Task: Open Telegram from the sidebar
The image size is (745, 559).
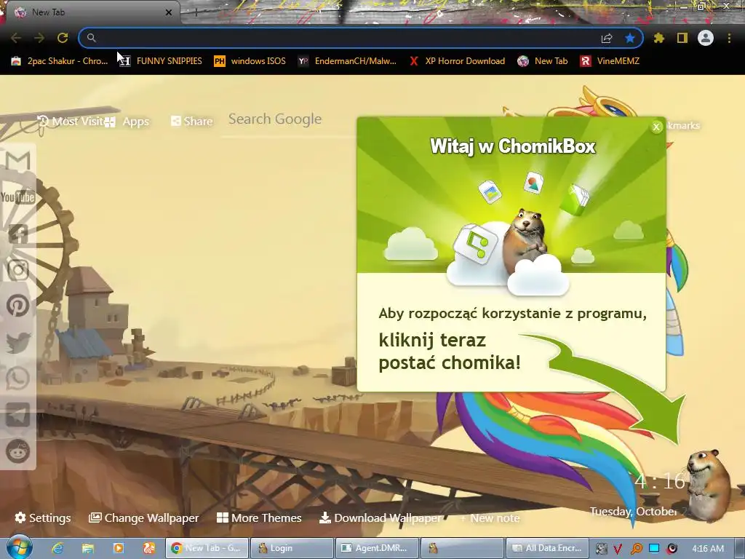Action: (18, 415)
